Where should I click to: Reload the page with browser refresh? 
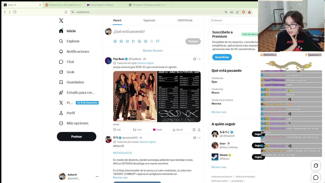click(x=15, y=12)
